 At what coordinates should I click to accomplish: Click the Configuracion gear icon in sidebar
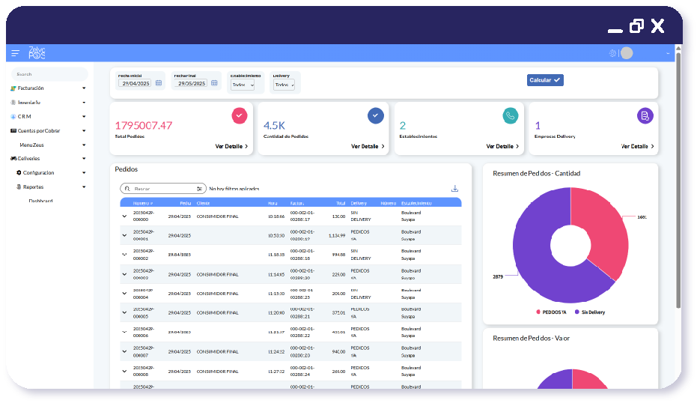[x=19, y=173]
